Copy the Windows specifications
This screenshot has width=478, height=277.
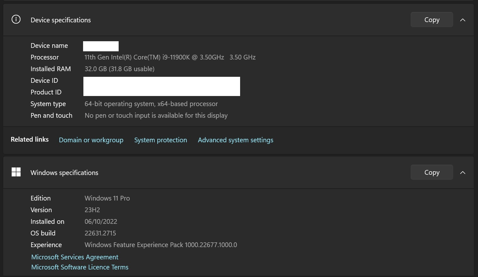(x=431, y=172)
